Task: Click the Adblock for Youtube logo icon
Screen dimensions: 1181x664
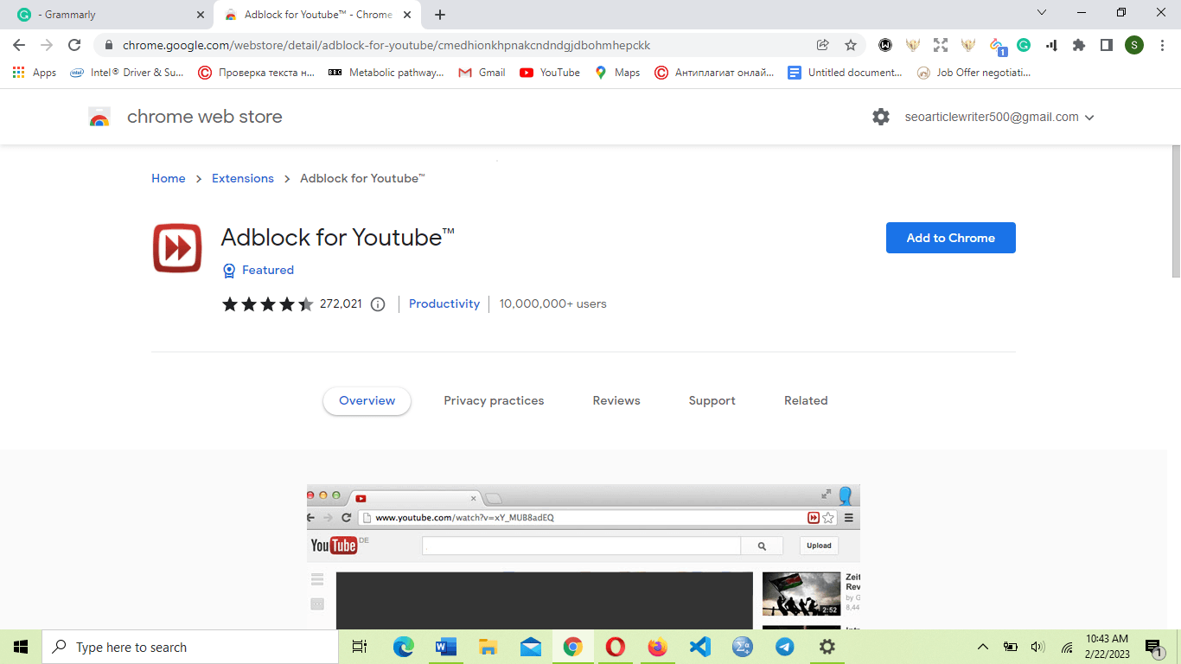Action: pos(177,248)
